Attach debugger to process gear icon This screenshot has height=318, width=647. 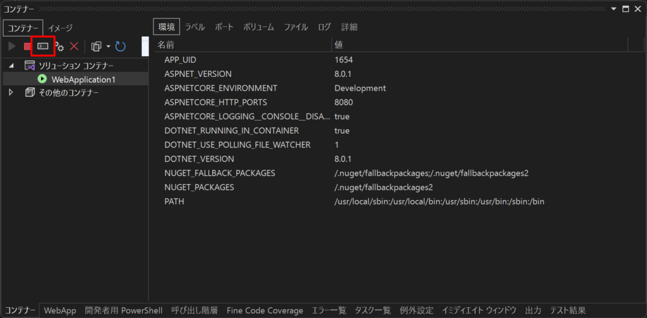pos(59,47)
